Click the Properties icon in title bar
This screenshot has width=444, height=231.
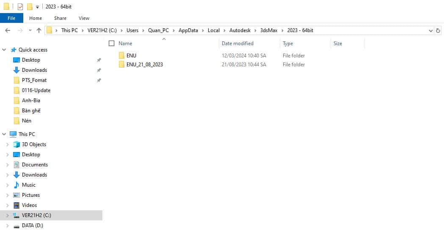pyautogui.click(x=20, y=6)
